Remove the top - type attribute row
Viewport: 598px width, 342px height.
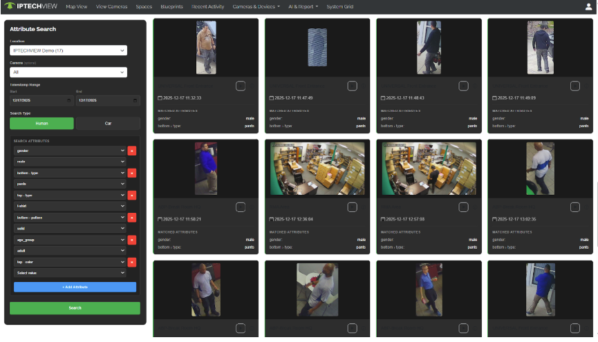tap(132, 195)
